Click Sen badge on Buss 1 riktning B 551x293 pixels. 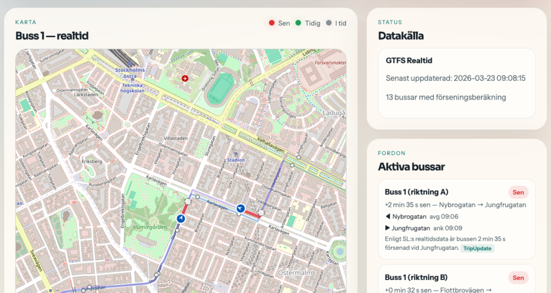[518, 278]
